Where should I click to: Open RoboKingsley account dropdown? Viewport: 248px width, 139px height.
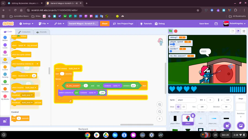(234, 23)
